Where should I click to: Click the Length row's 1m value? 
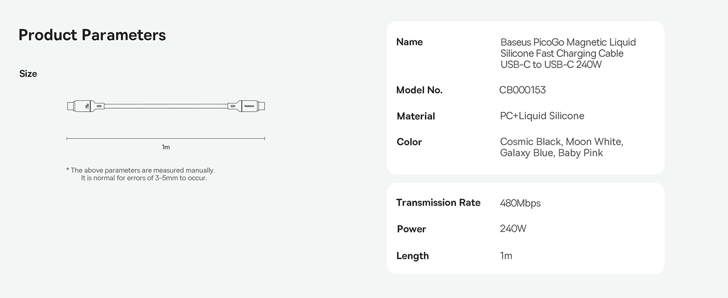click(x=506, y=256)
